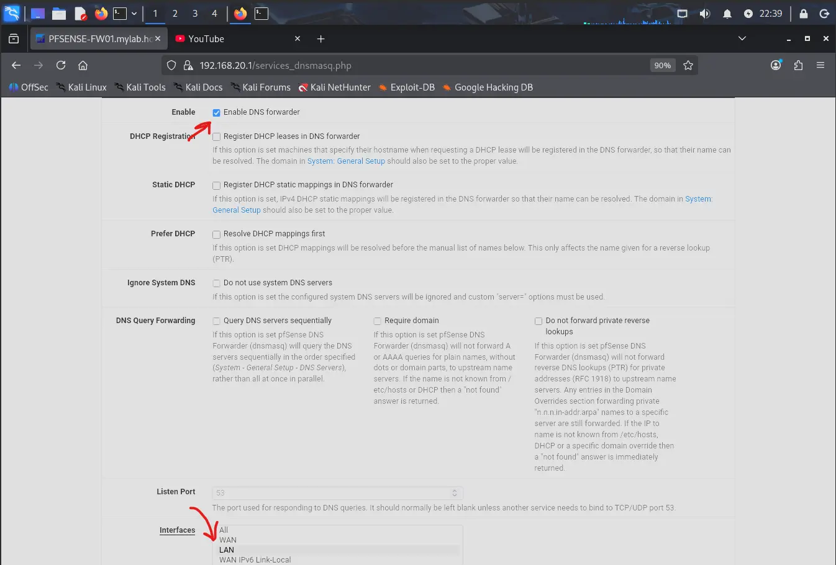This screenshot has height=565, width=836.
Task: Reset the 90% zoom level indicator
Action: (663, 65)
